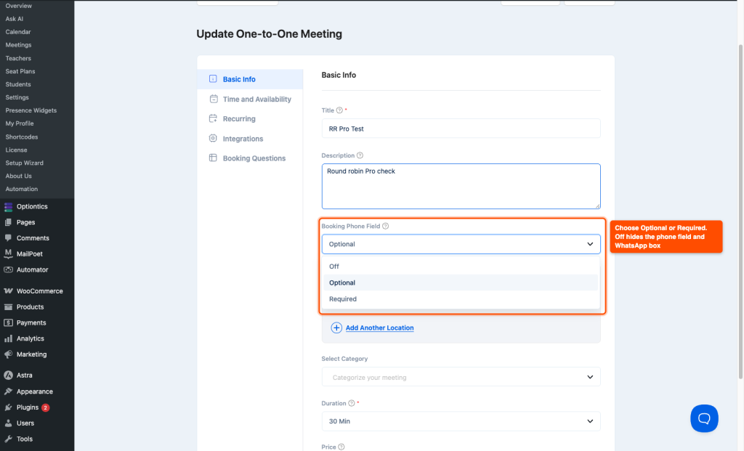This screenshot has width=744, height=451.
Task: Click the Products box icon
Action: (x=8, y=306)
